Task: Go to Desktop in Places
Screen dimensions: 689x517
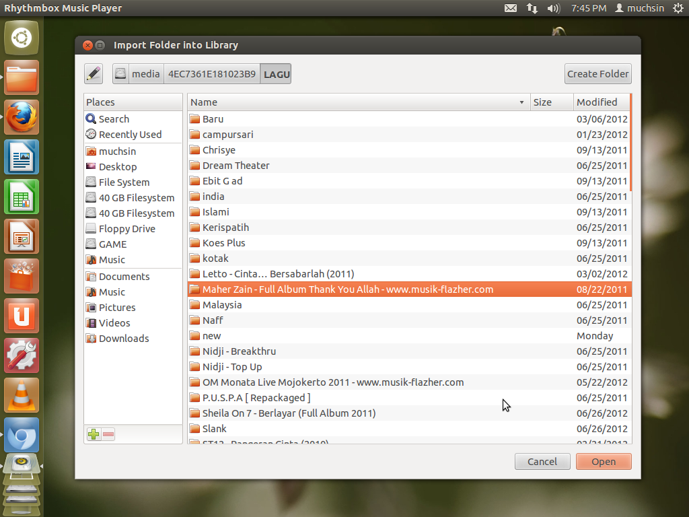Action: coord(133,167)
